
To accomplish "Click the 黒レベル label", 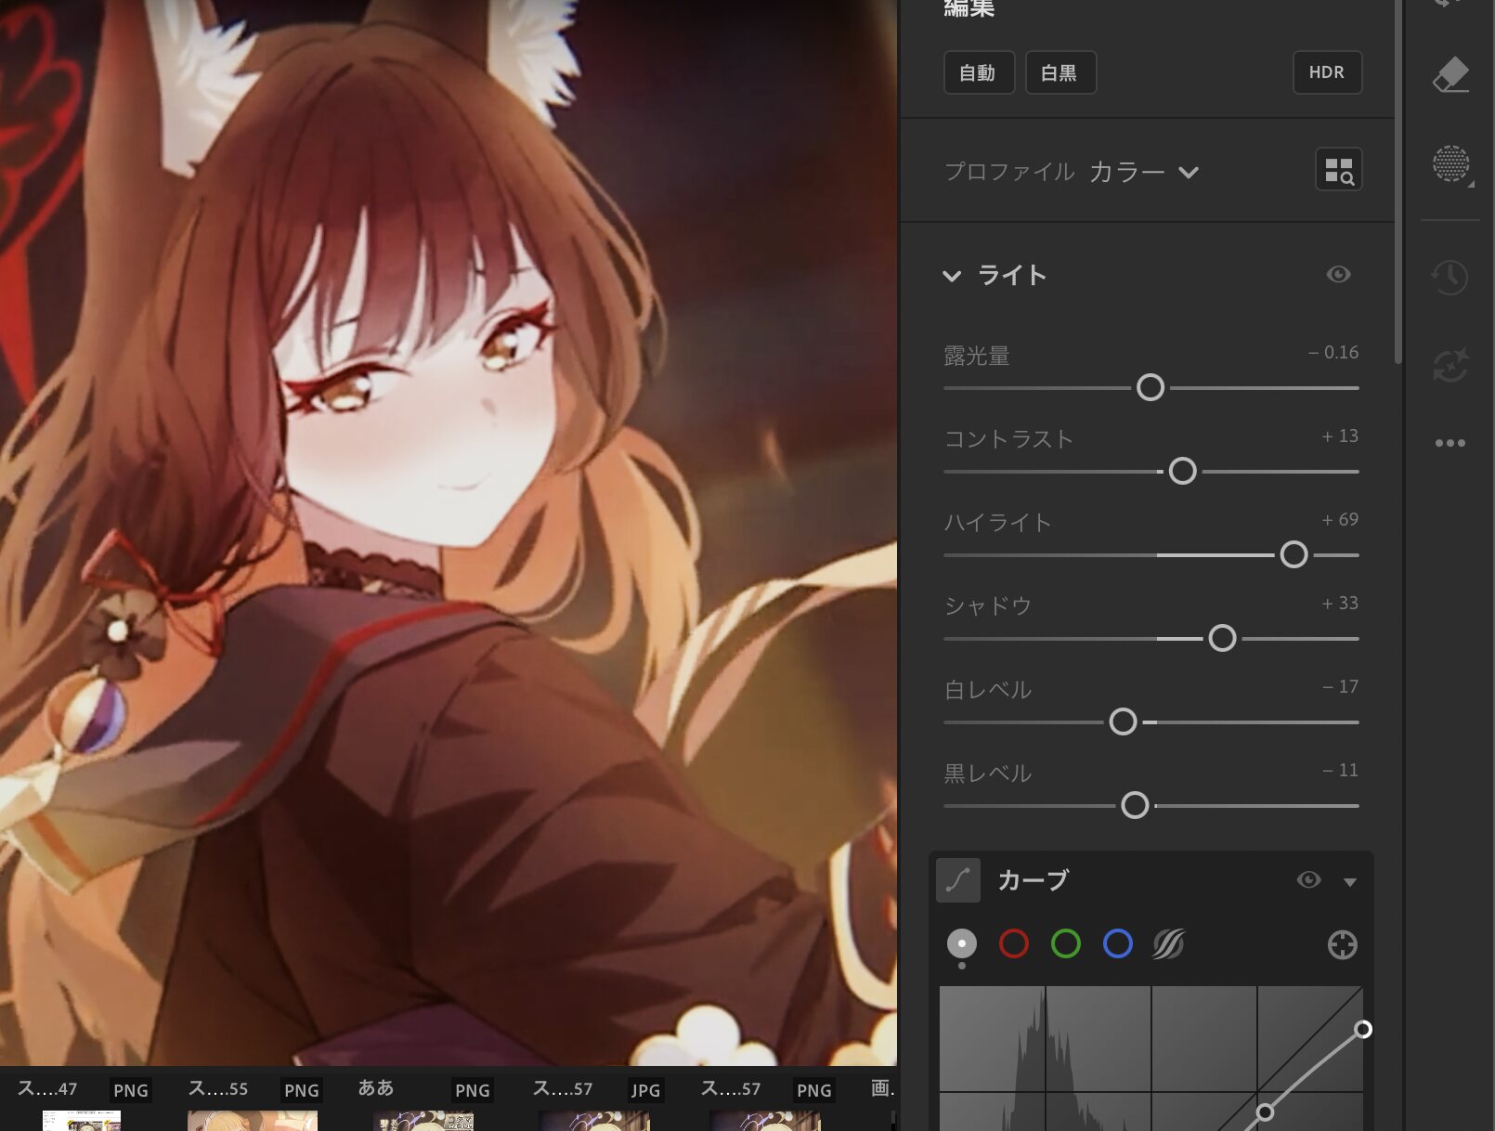I will tap(988, 774).
